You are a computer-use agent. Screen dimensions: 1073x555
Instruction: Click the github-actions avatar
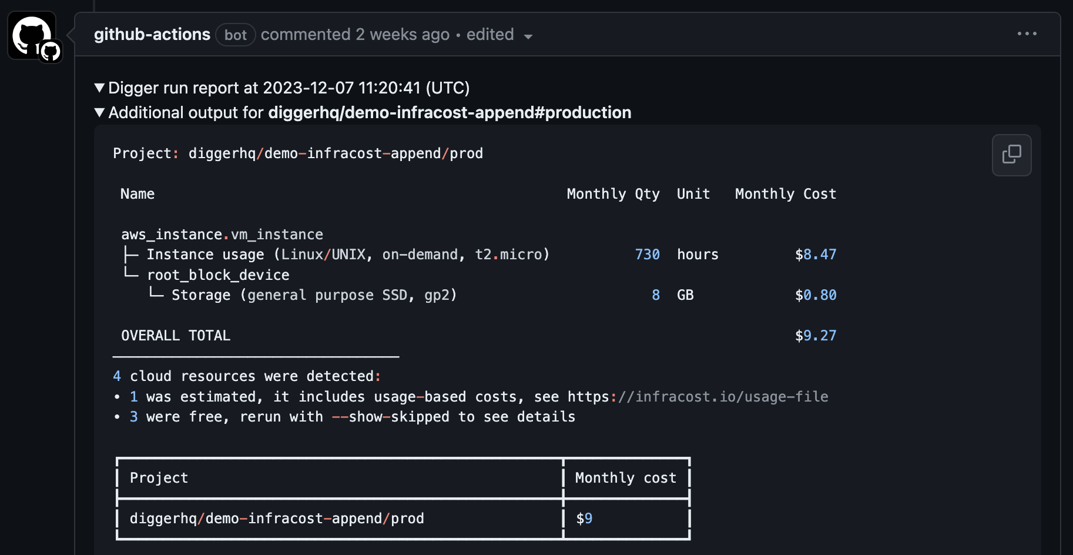pyautogui.click(x=32, y=35)
